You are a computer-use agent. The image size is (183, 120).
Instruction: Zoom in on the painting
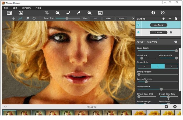pos(57,13)
